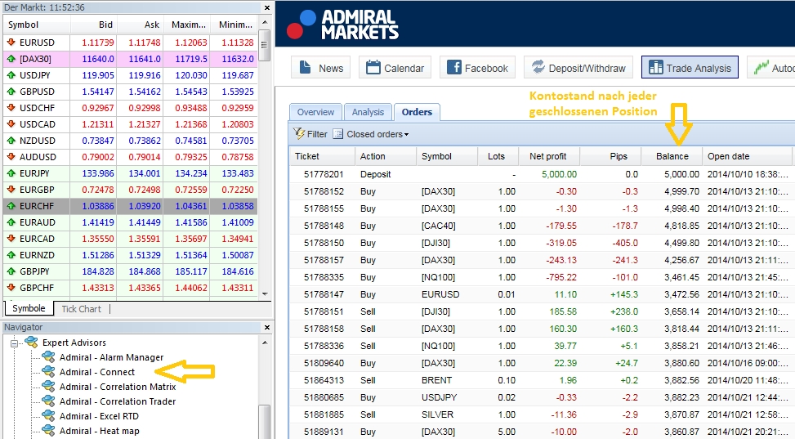The height and width of the screenshot is (439, 795).
Task: Click the Admiral - Heat map icon
Action: click(47, 431)
